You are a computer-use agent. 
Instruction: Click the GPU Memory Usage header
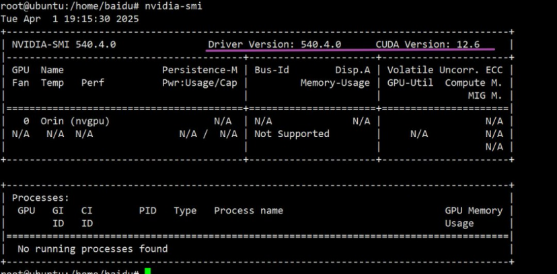click(x=474, y=217)
